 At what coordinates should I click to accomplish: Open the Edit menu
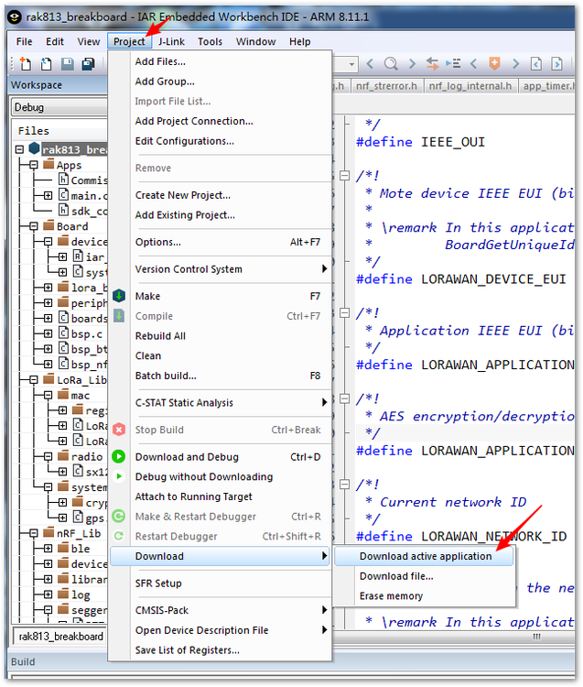55,41
